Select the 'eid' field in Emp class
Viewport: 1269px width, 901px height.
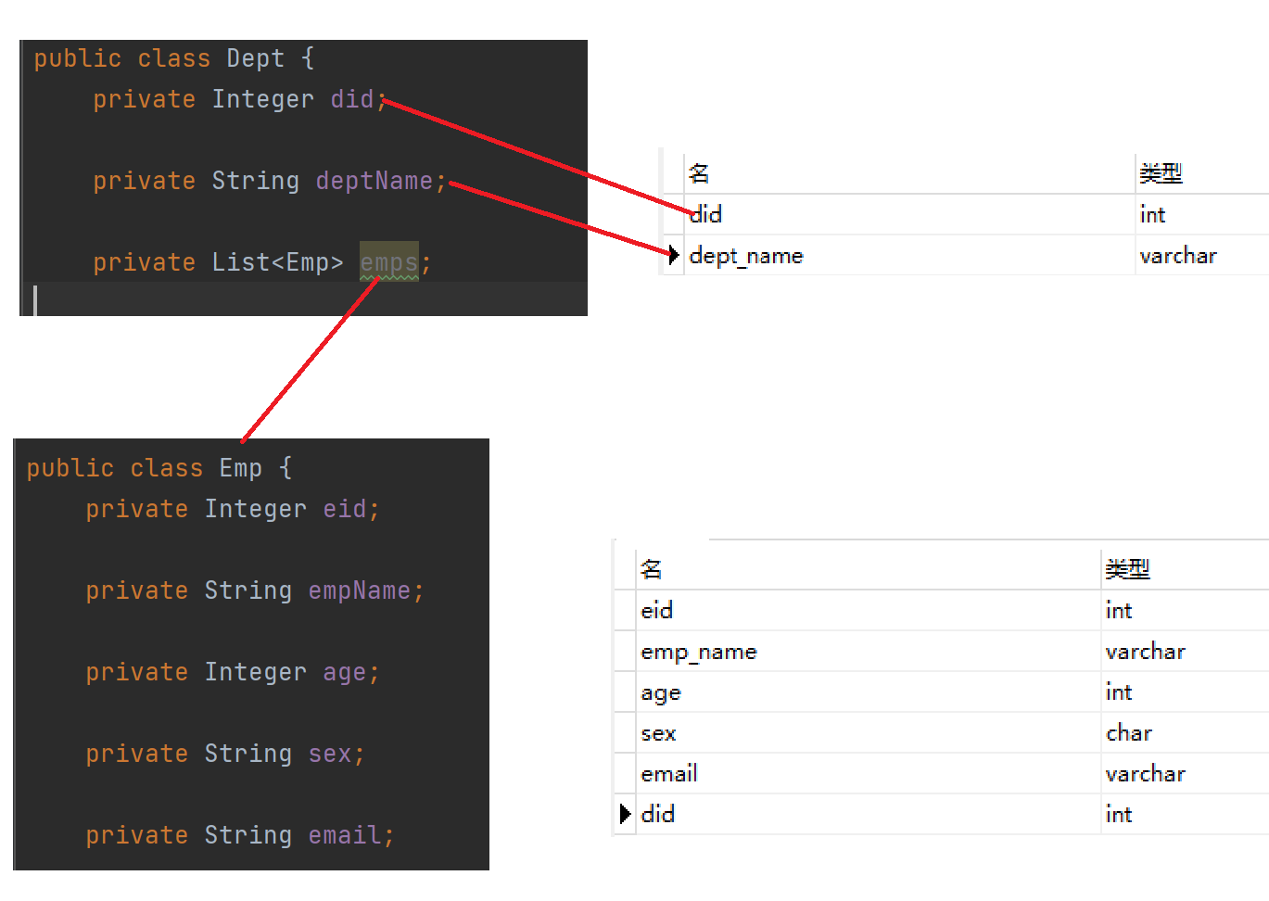345,509
